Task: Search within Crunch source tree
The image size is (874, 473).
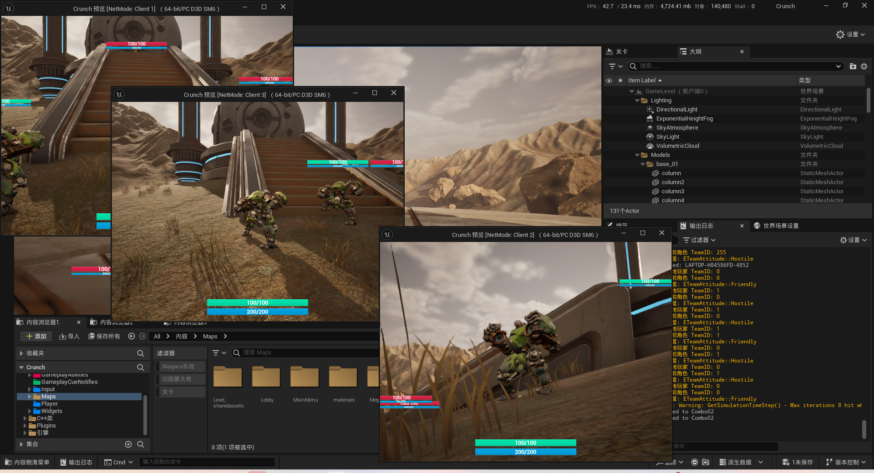Action: [141, 367]
